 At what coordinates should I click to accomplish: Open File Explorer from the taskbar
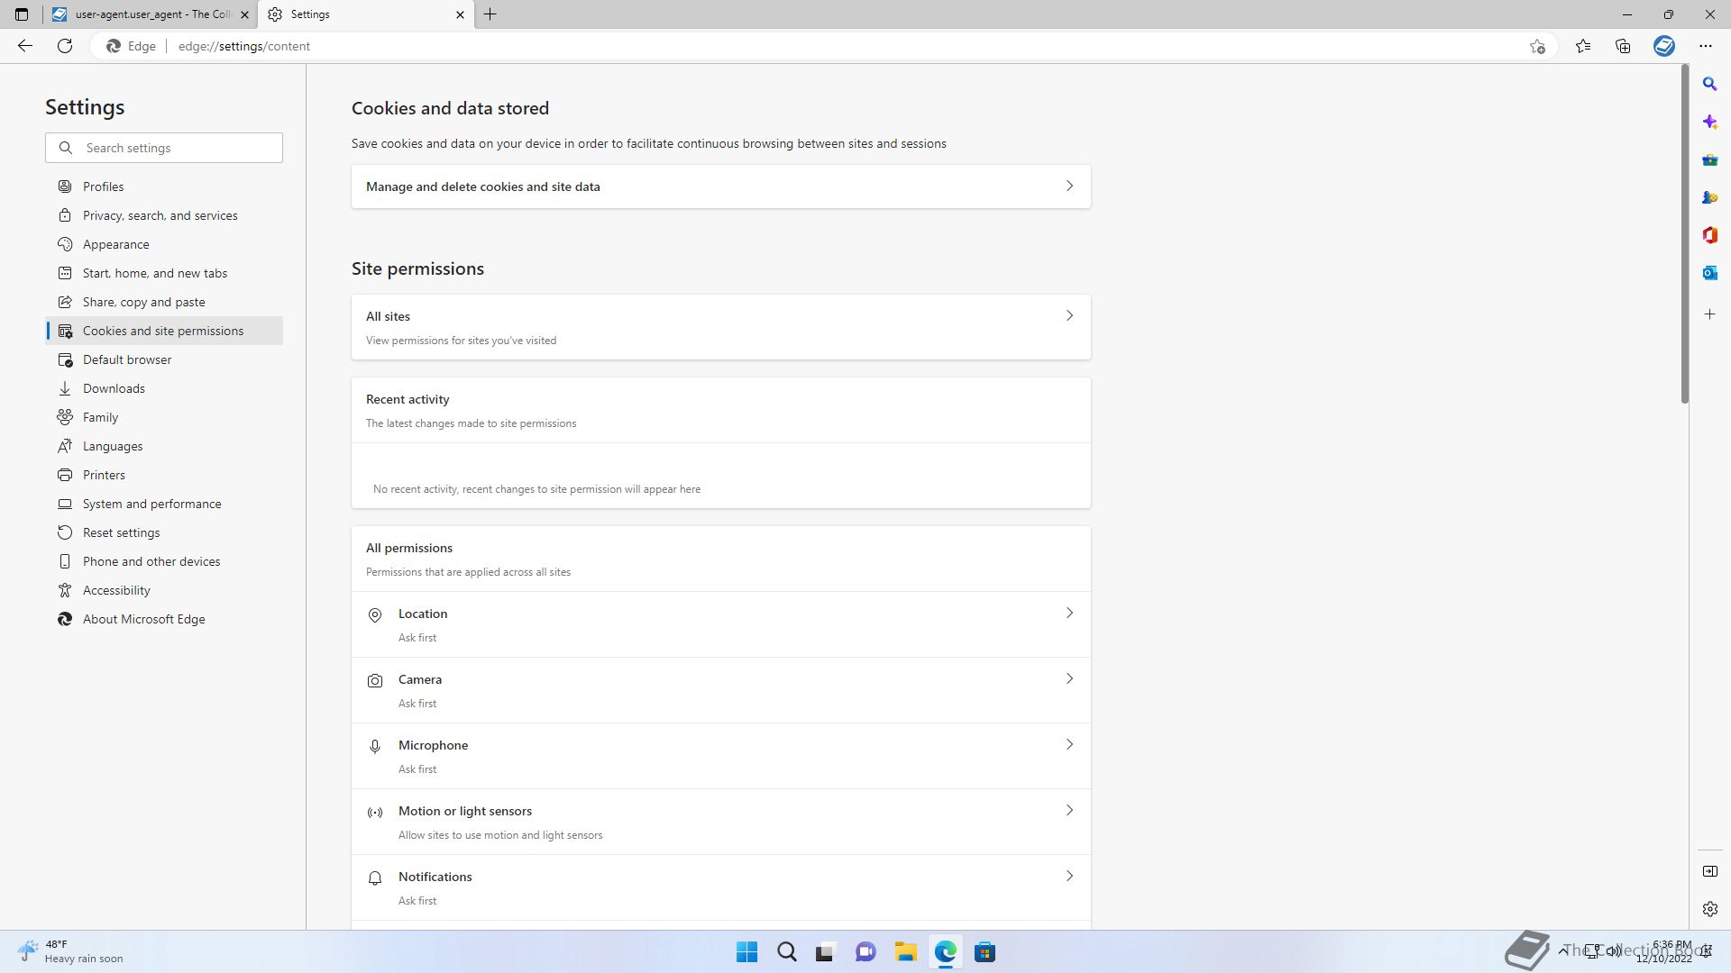[x=905, y=952]
